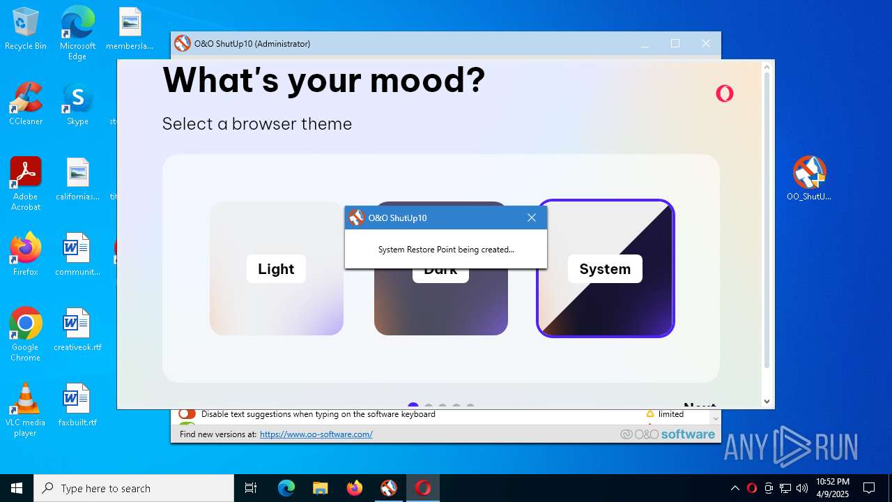Image resolution: width=892 pixels, height=502 pixels.
Task: Select OO_ShutU... executable on desktop
Action: pos(809,178)
